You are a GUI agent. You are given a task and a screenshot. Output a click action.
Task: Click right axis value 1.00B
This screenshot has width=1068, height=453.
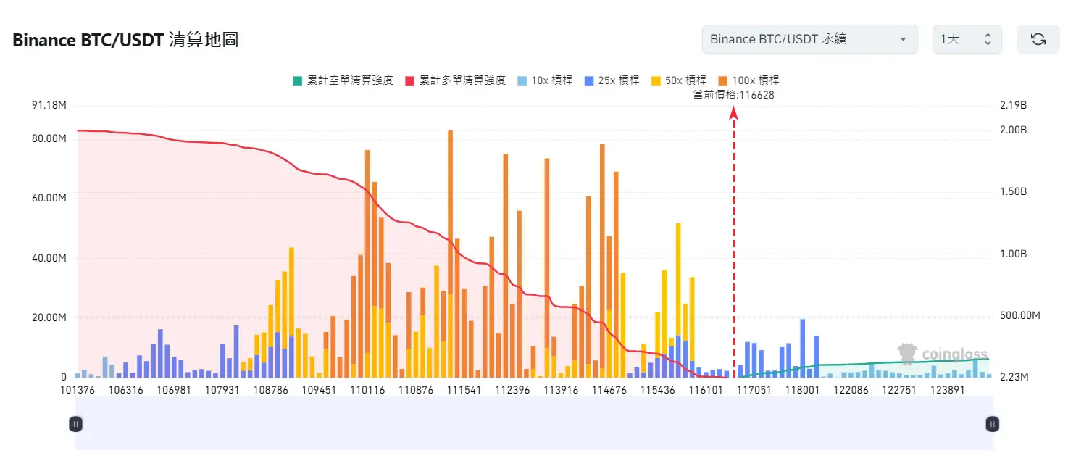(x=1013, y=254)
